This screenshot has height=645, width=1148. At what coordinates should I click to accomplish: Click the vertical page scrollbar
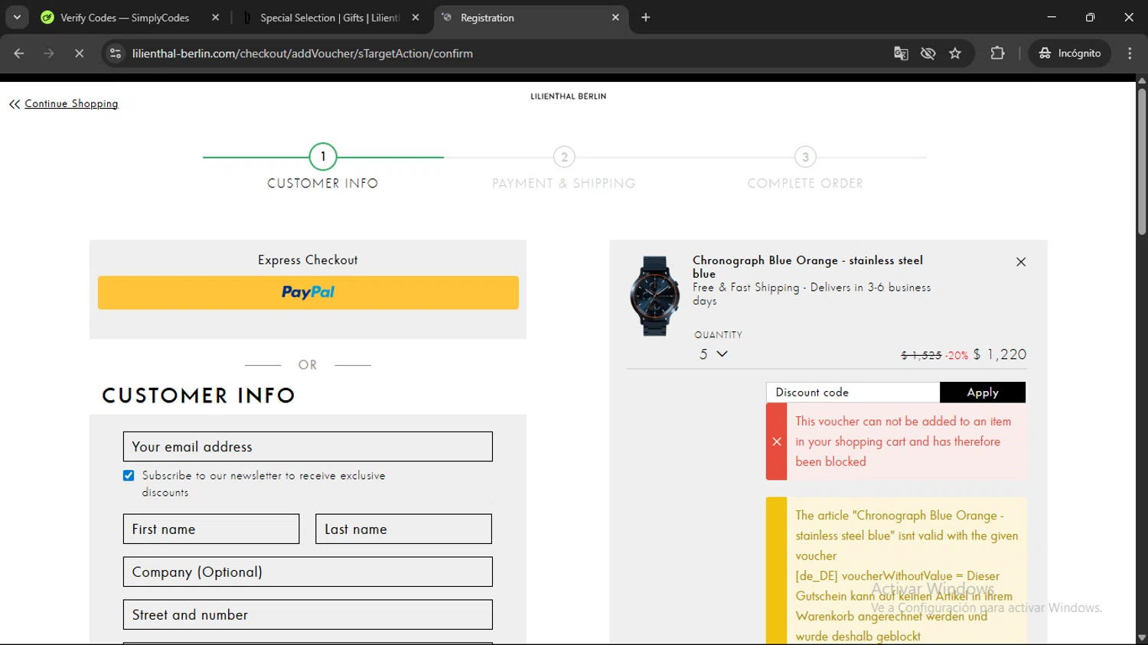tap(1141, 162)
